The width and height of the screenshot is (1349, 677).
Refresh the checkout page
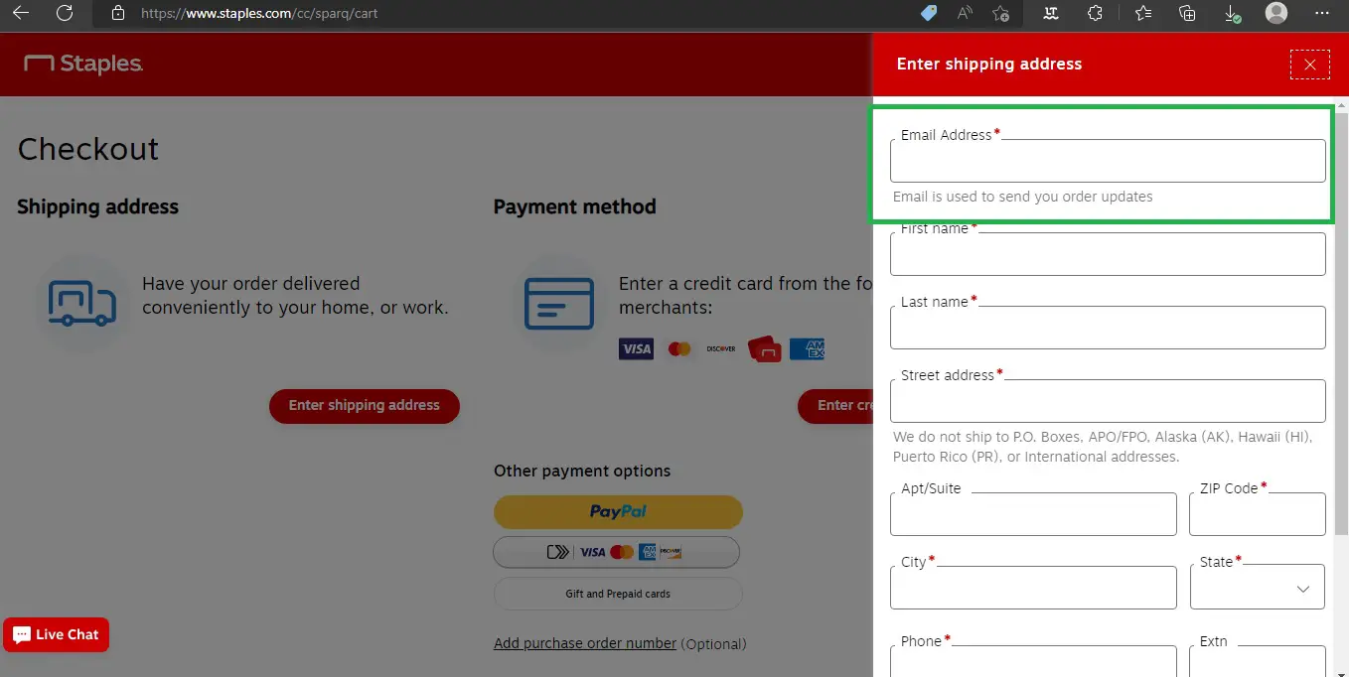click(64, 15)
